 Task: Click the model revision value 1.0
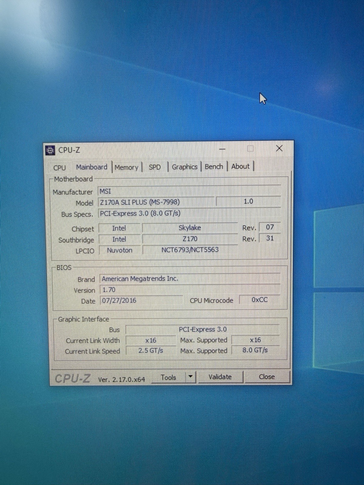point(248,201)
